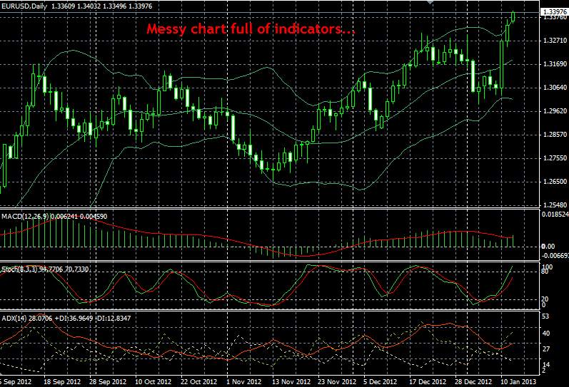
Task: Click the ADX scale value 27
Action: [545, 349]
